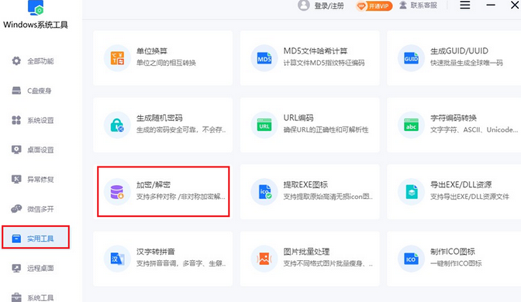The width and height of the screenshot is (521, 302).
Task: Switch to 全部功能 in sidebar
Action: pos(34,61)
